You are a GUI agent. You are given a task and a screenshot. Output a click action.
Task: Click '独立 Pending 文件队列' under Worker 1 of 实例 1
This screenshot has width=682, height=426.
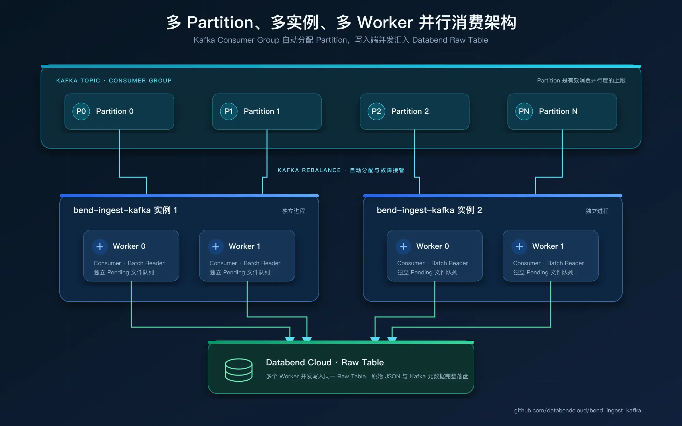click(240, 272)
